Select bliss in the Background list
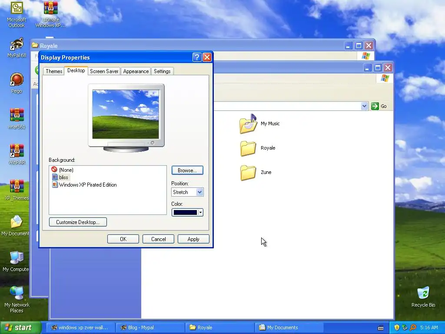The height and width of the screenshot is (334, 445). [60, 177]
